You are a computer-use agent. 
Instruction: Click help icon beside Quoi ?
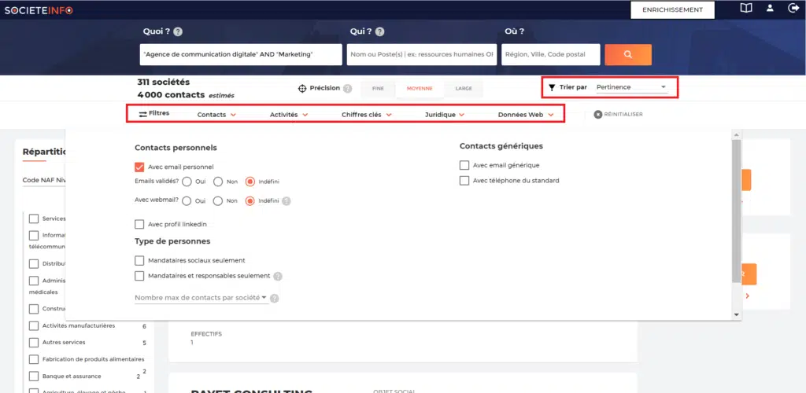click(178, 32)
